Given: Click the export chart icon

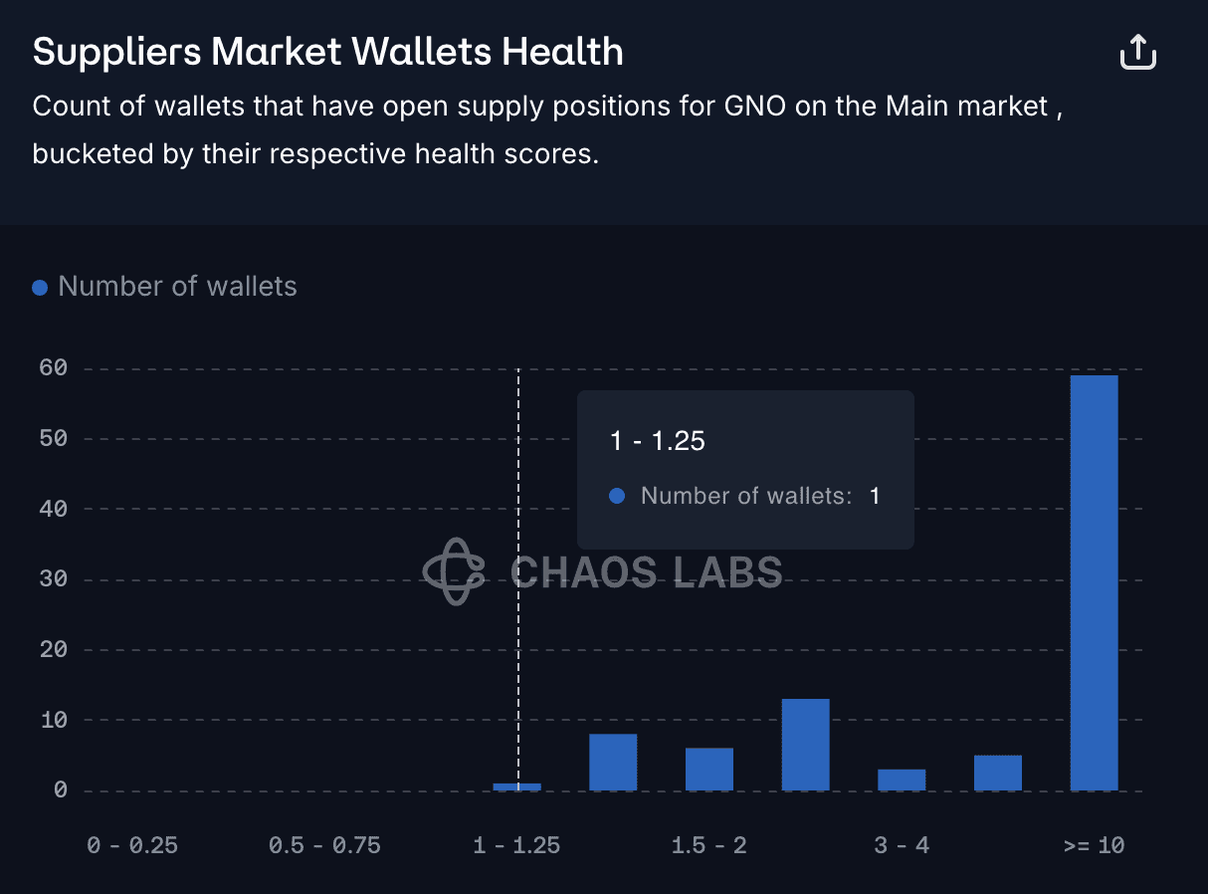Looking at the screenshot, I should [1137, 52].
